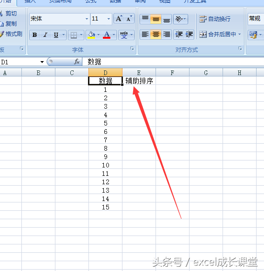Select the Format Painter (格式刷)
This screenshot has width=264, height=271.
coord(11,34)
